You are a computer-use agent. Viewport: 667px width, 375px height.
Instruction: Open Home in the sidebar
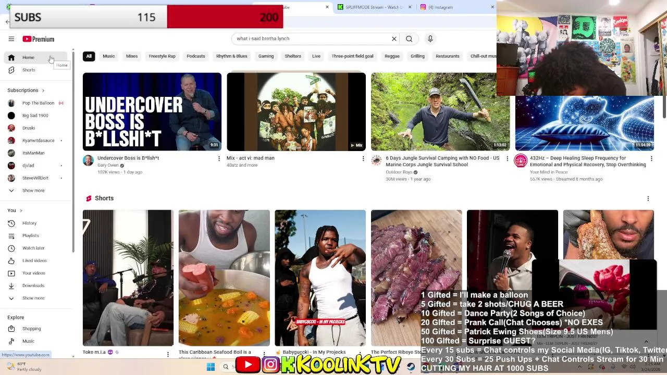35,57
